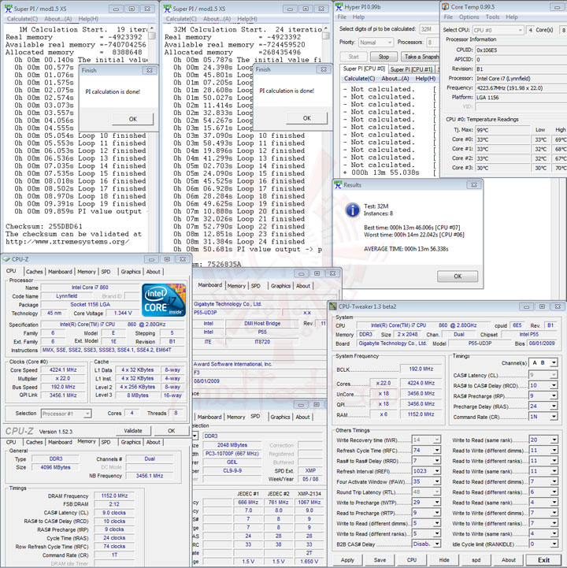Open the Four Activate Window (tFAW) dropdown
Viewport: 567px width, 568px height.
click(x=437, y=481)
